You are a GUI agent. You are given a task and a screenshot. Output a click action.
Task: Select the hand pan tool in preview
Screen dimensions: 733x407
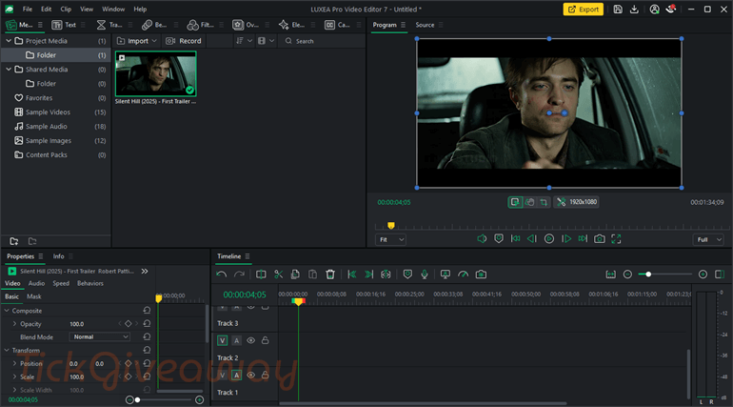click(x=529, y=202)
